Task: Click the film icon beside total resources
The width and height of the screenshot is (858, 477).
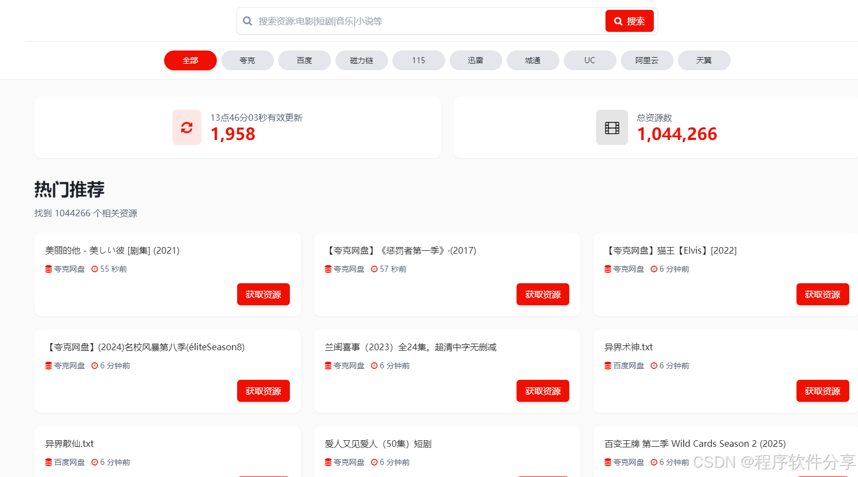Action: [612, 128]
